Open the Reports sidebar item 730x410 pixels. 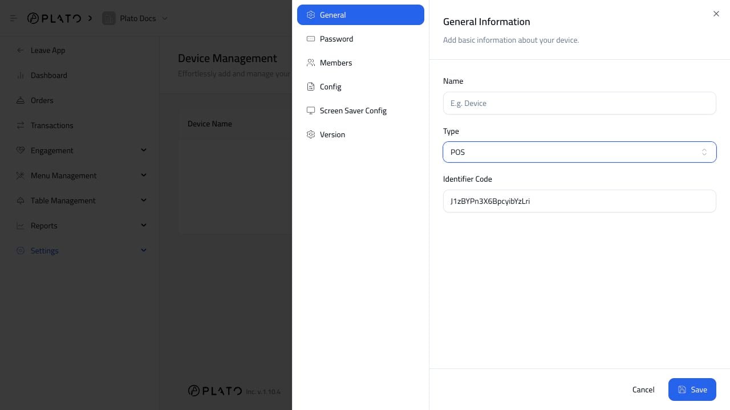[80, 225]
